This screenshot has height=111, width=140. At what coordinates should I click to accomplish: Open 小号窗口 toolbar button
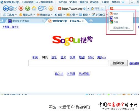98,15
